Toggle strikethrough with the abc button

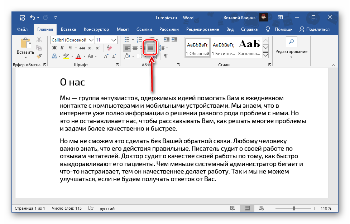pyautogui.click(x=82, y=48)
